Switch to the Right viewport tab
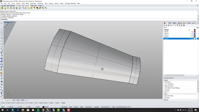199x112 pixels. [23, 100]
